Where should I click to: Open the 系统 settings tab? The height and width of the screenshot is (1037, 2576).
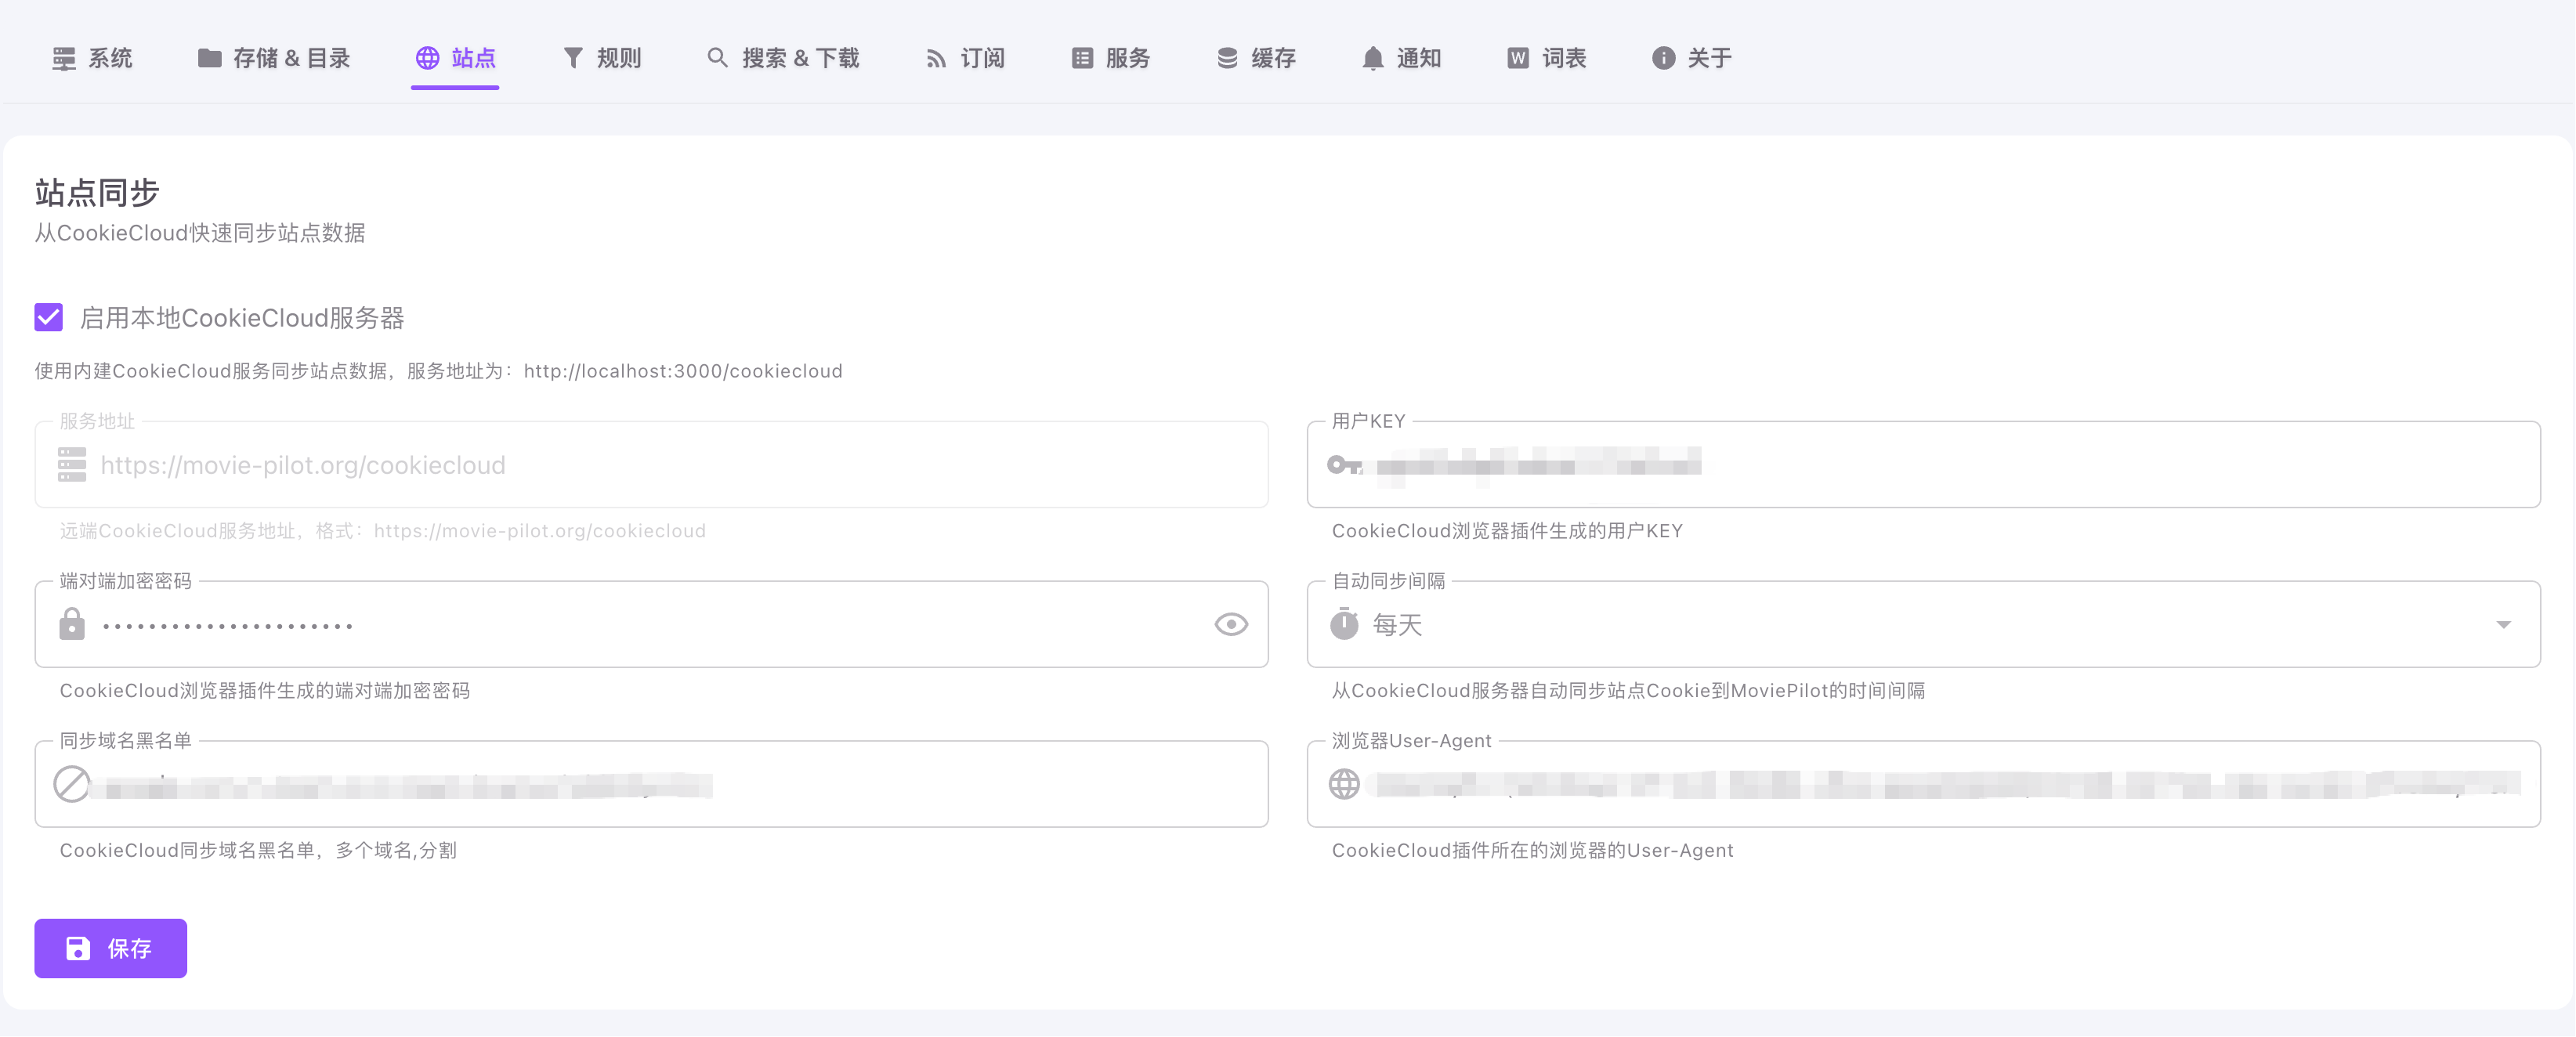[x=92, y=58]
